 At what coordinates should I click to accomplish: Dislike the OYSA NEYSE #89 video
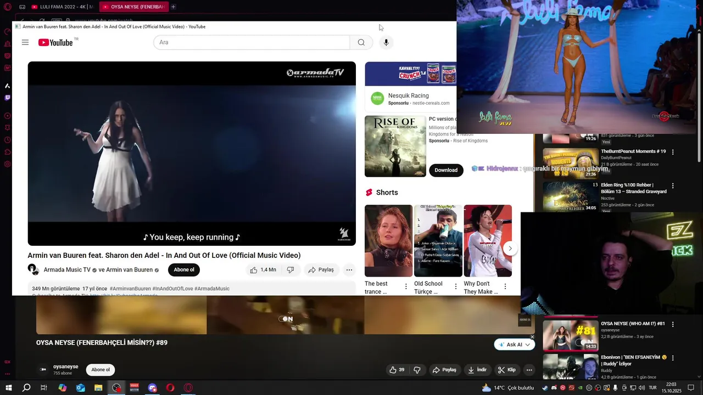click(x=417, y=370)
